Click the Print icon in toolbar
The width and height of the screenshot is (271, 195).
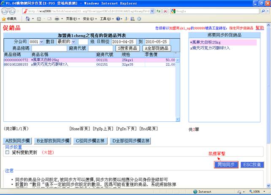(x=57, y=19)
